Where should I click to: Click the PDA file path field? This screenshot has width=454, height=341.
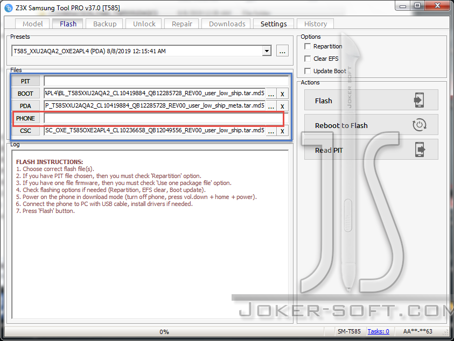155,106
